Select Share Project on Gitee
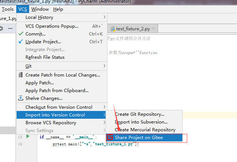Image resolution: width=237 pixels, height=162 pixels. [x=144, y=138]
